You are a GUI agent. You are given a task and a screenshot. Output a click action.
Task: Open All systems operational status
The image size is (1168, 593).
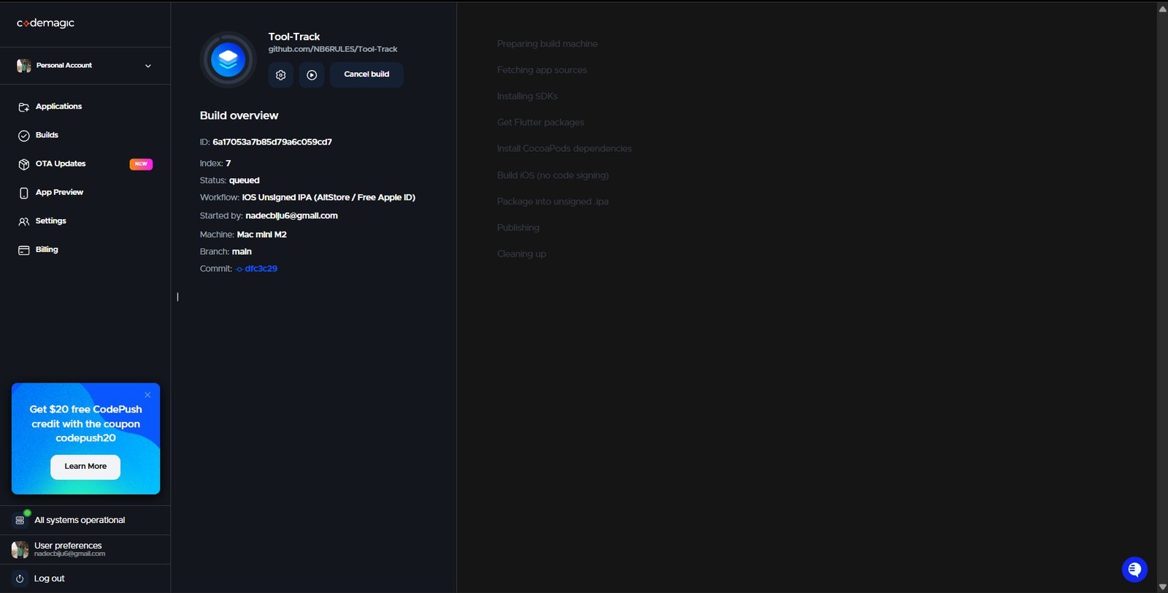[x=80, y=520]
